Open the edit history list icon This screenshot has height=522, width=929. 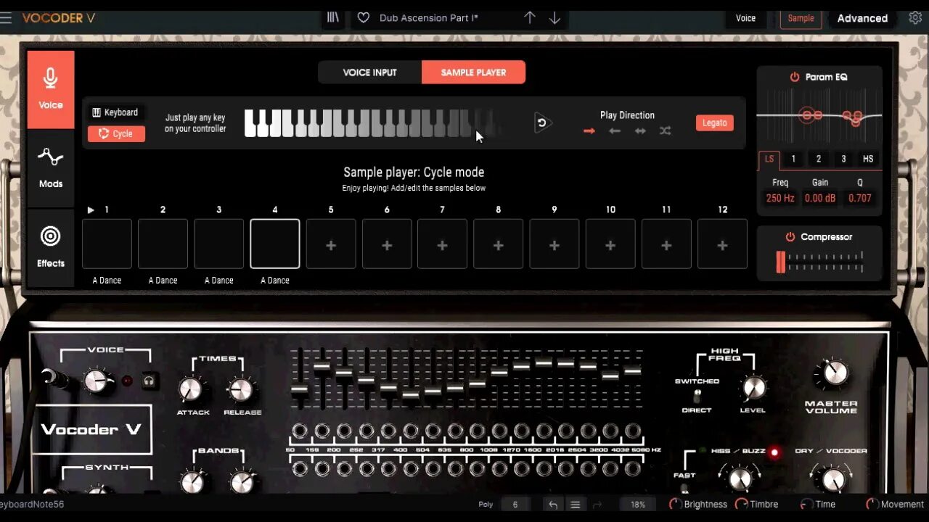[x=575, y=505]
